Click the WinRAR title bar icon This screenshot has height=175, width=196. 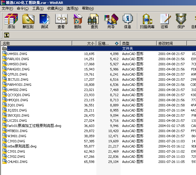3,3
